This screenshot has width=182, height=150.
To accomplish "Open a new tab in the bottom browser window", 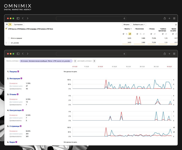I will click(169, 54).
